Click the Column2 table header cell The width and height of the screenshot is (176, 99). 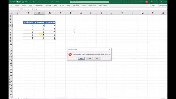click(39, 23)
